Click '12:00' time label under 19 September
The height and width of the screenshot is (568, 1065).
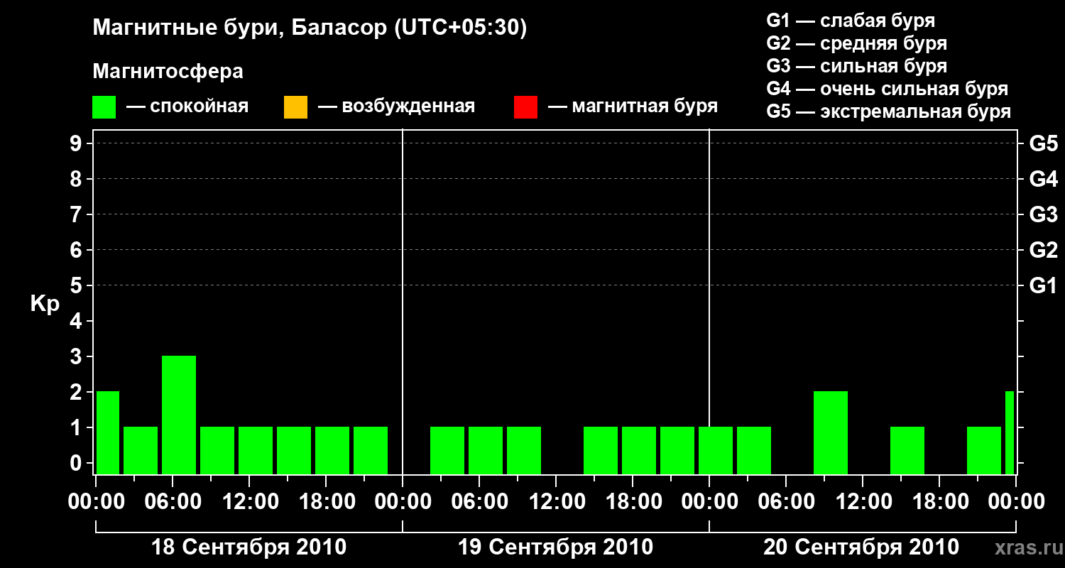coord(556,502)
